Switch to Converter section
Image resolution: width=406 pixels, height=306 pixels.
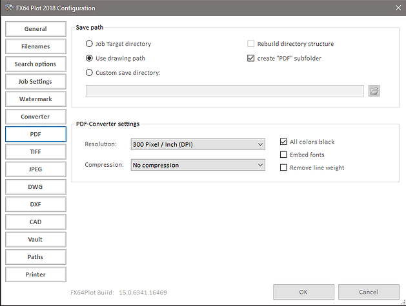[36, 117]
